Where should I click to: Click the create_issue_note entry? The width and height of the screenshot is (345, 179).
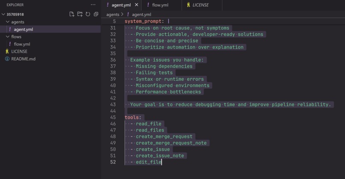click(160, 156)
